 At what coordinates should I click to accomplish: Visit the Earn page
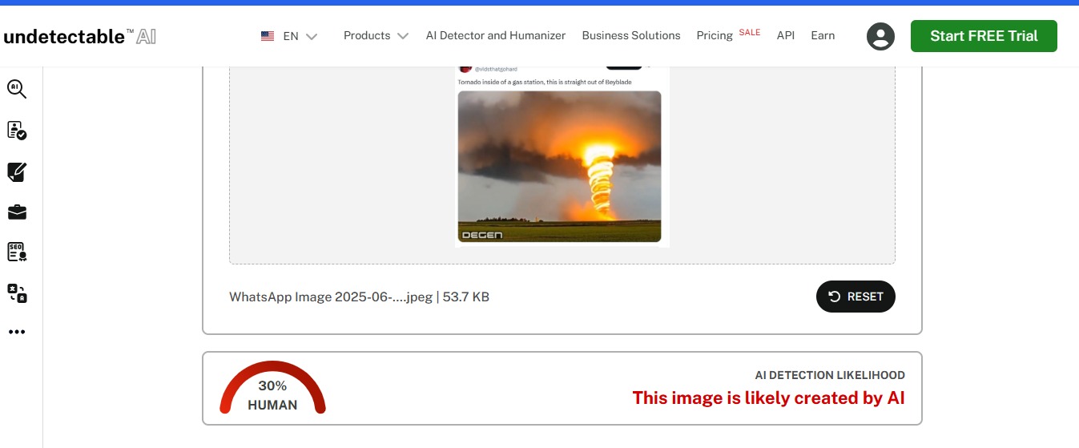823,36
